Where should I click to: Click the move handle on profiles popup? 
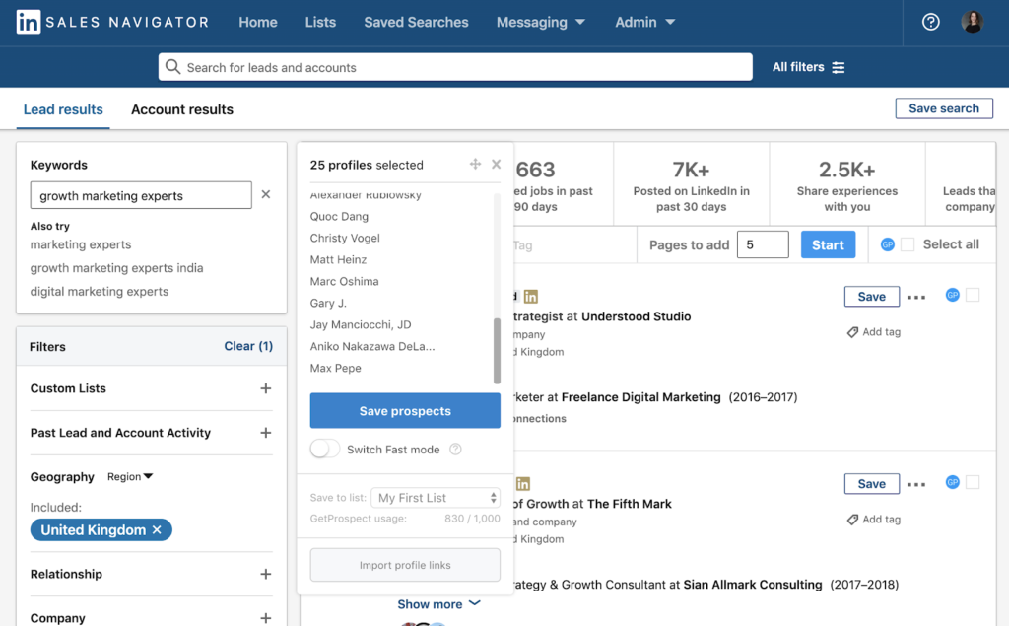click(475, 164)
